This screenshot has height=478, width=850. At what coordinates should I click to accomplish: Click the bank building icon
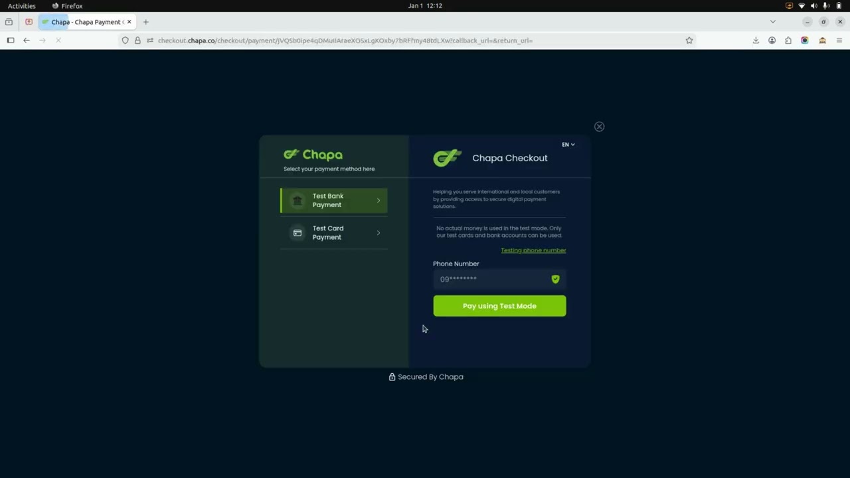tap(297, 200)
